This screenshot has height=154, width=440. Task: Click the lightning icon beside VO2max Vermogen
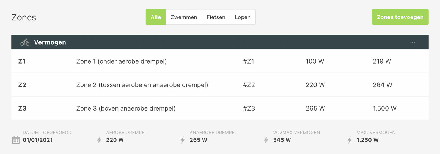[266, 140]
